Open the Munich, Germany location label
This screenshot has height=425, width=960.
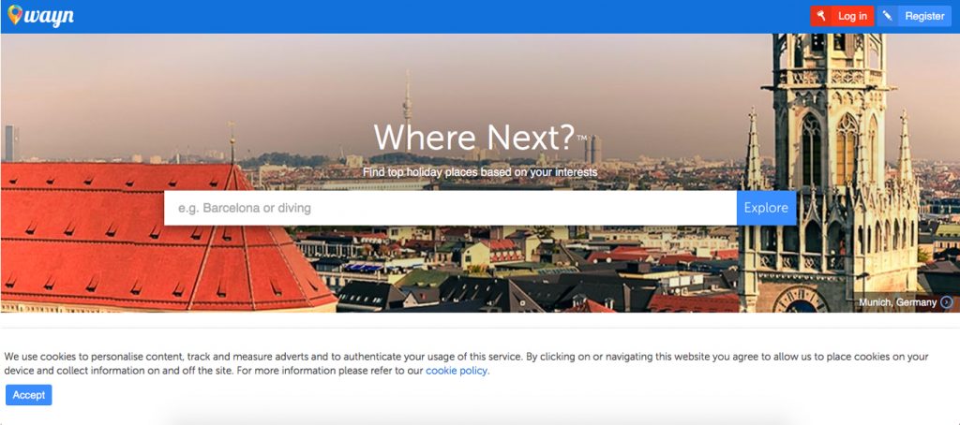click(x=897, y=302)
